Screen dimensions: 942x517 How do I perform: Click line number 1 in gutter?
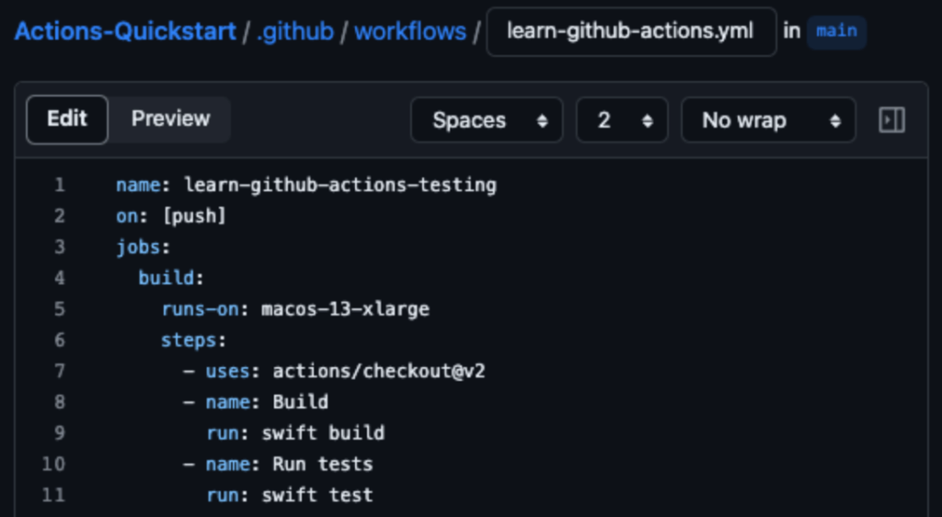(59, 185)
